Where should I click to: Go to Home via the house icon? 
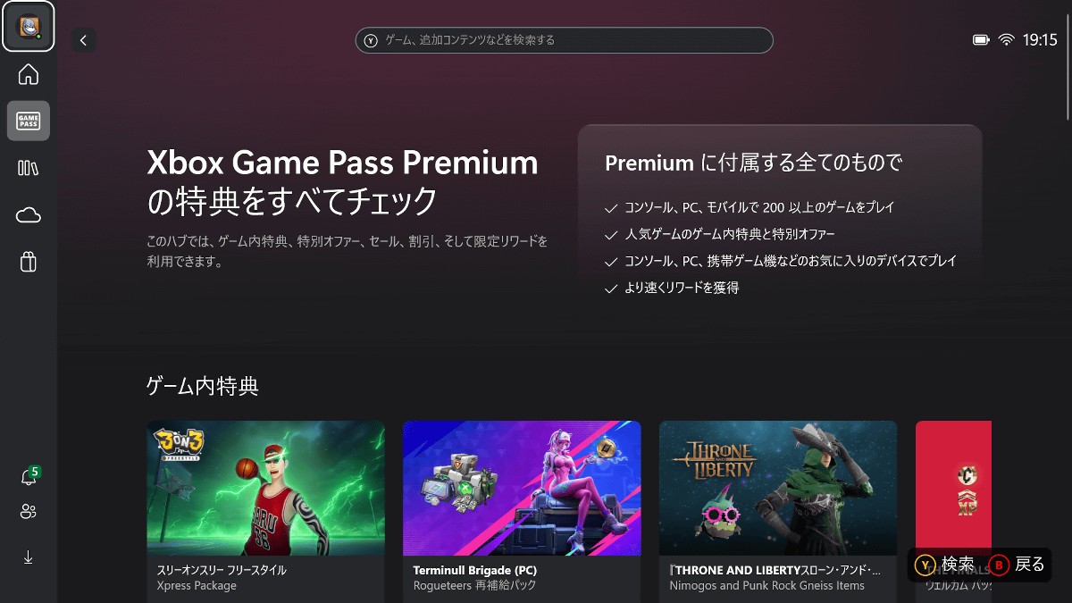pos(29,74)
